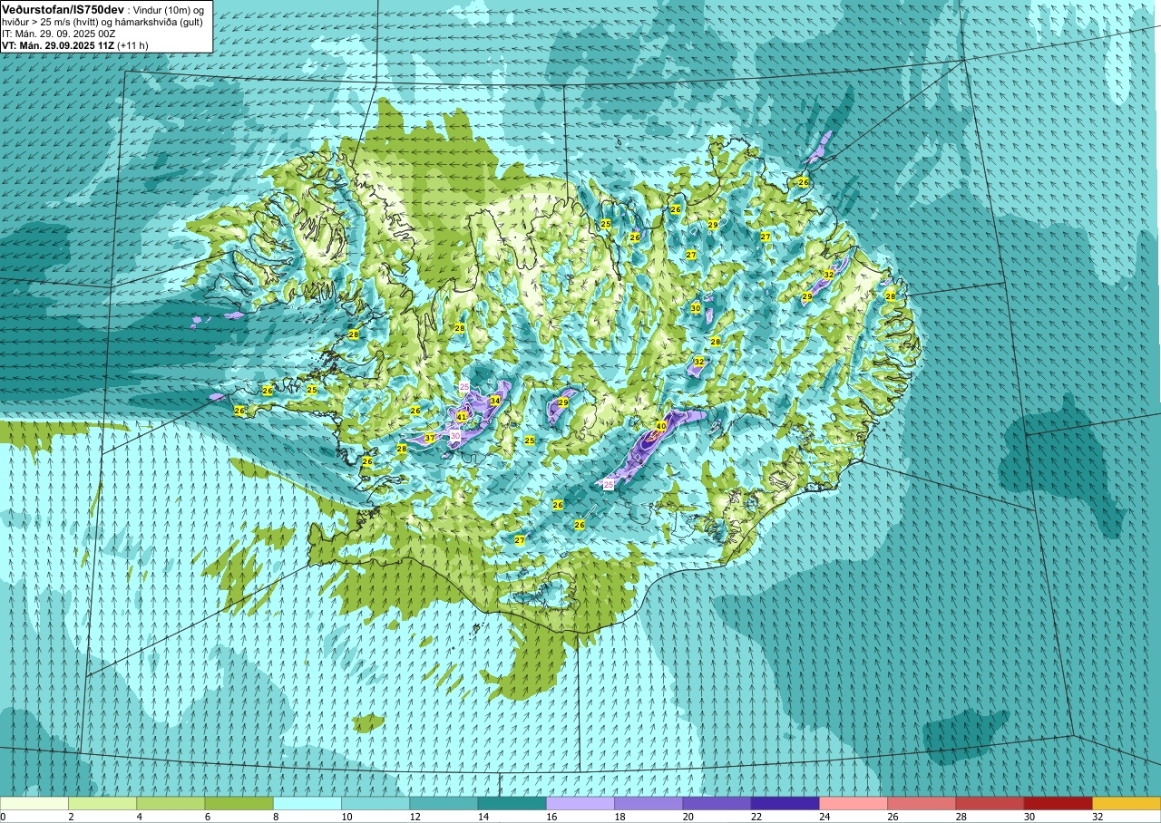
Task: Click the 22–24 m/s dark indigo legend swatch
Action: click(785, 803)
